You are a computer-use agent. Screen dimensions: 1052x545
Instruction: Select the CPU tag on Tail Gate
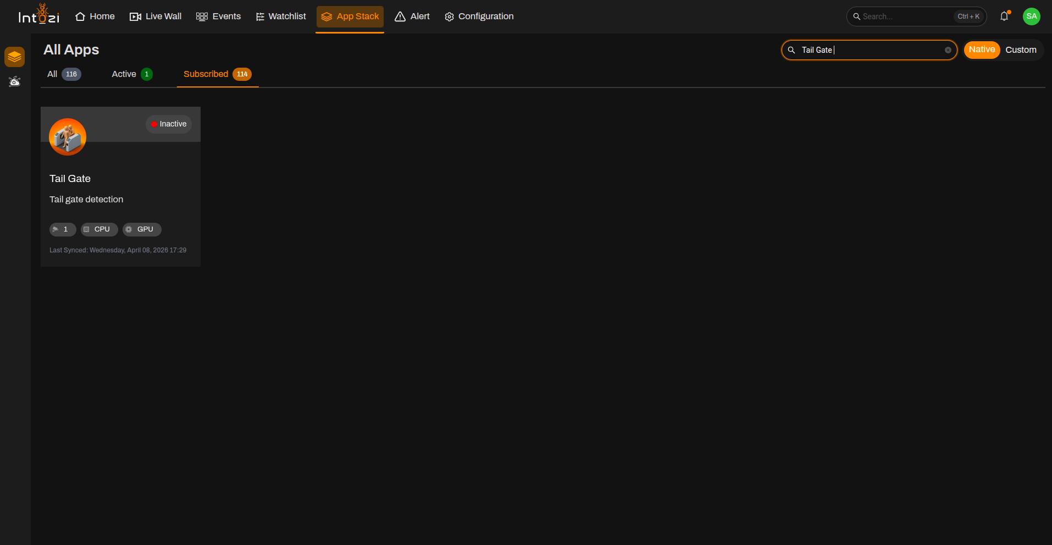[99, 229]
